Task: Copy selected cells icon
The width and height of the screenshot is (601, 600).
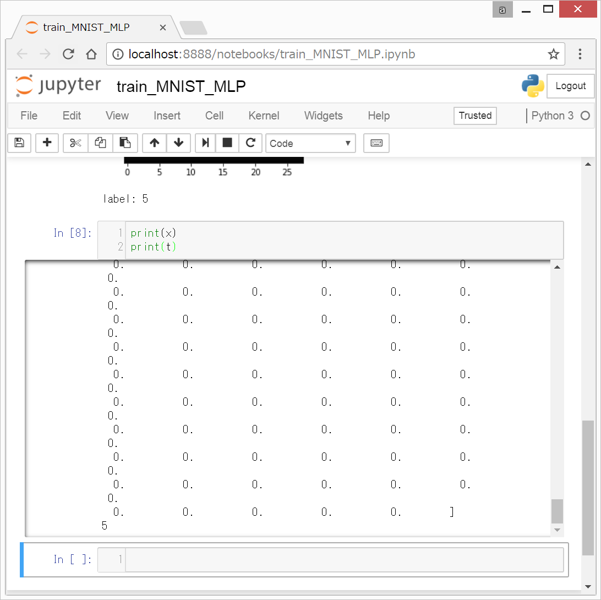Action: [x=100, y=143]
